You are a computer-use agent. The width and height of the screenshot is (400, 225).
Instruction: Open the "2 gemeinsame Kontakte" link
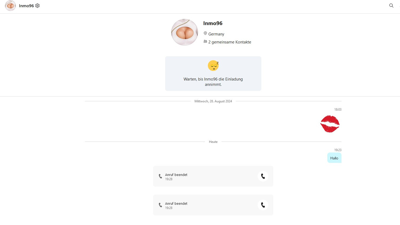(x=230, y=42)
